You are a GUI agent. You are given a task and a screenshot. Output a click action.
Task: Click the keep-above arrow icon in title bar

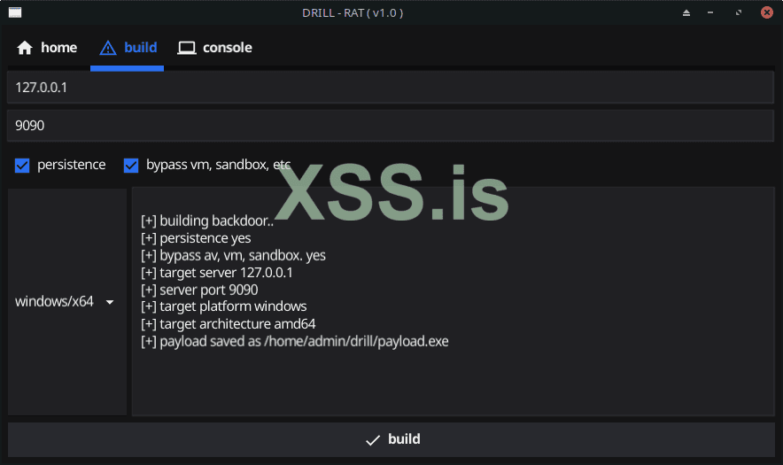[686, 12]
